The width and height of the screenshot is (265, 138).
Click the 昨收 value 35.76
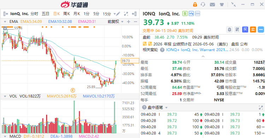tap(219, 69)
